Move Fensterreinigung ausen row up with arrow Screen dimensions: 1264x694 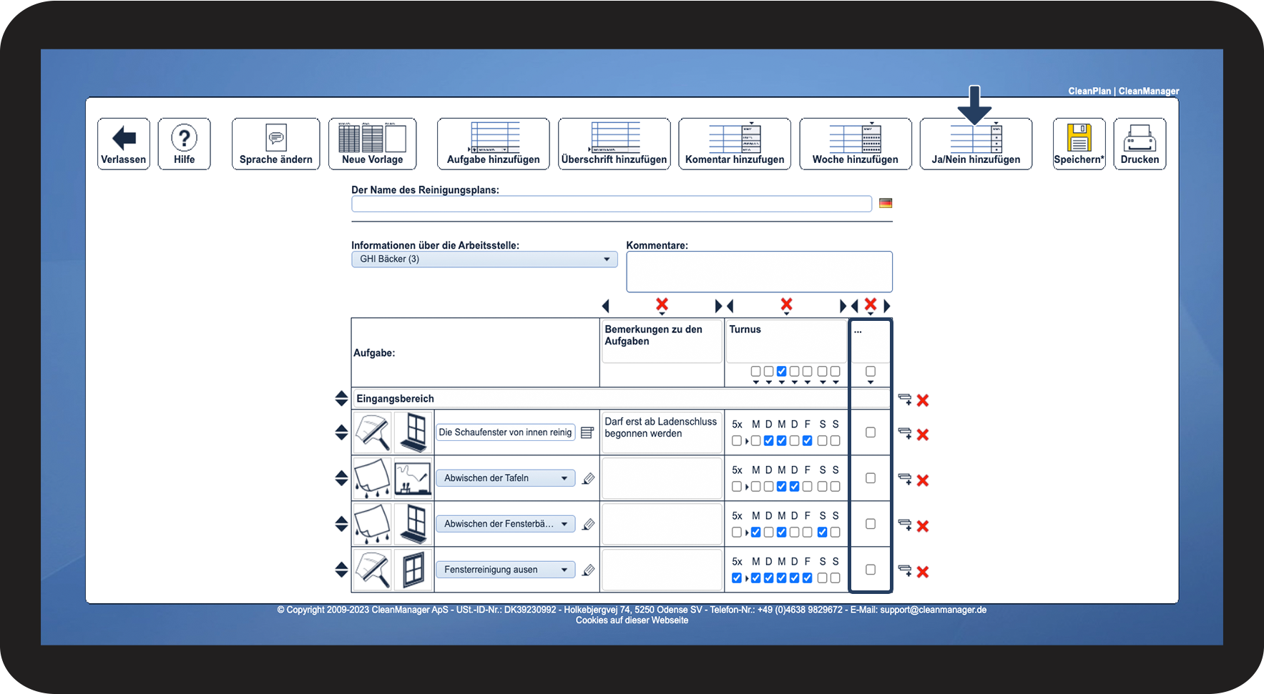coord(341,565)
